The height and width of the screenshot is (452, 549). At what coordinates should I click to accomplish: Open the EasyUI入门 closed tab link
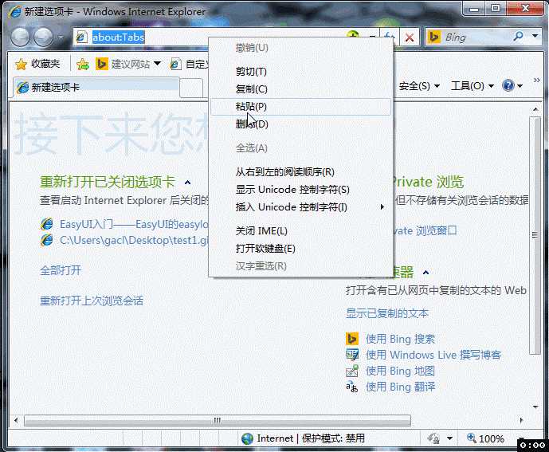134,224
